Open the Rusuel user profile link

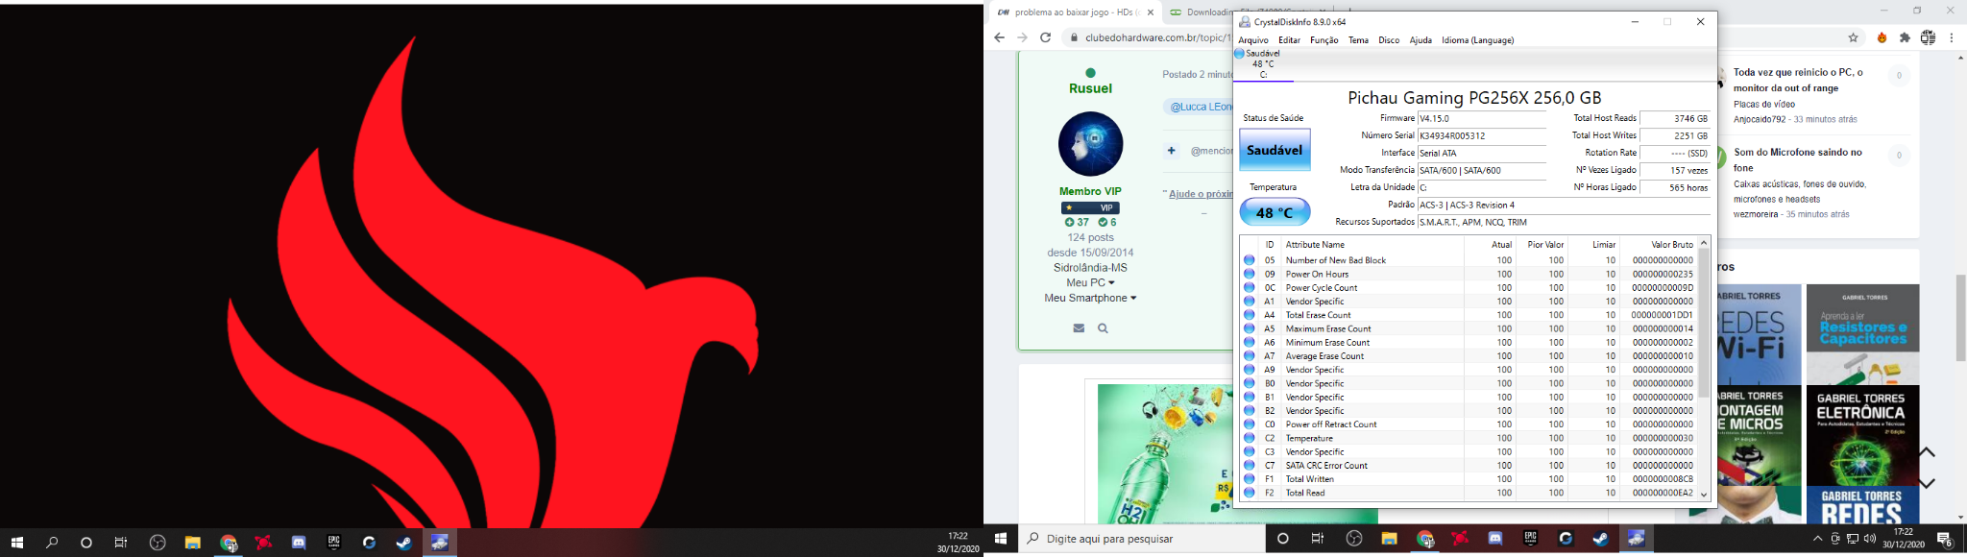pos(1090,88)
